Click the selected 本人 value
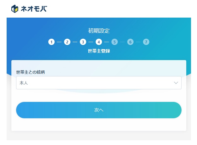This screenshot has width=197, height=145. (24, 83)
